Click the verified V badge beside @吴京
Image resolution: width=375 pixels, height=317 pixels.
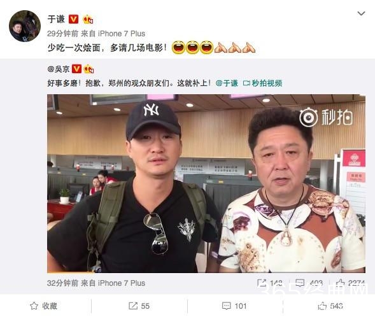point(76,69)
